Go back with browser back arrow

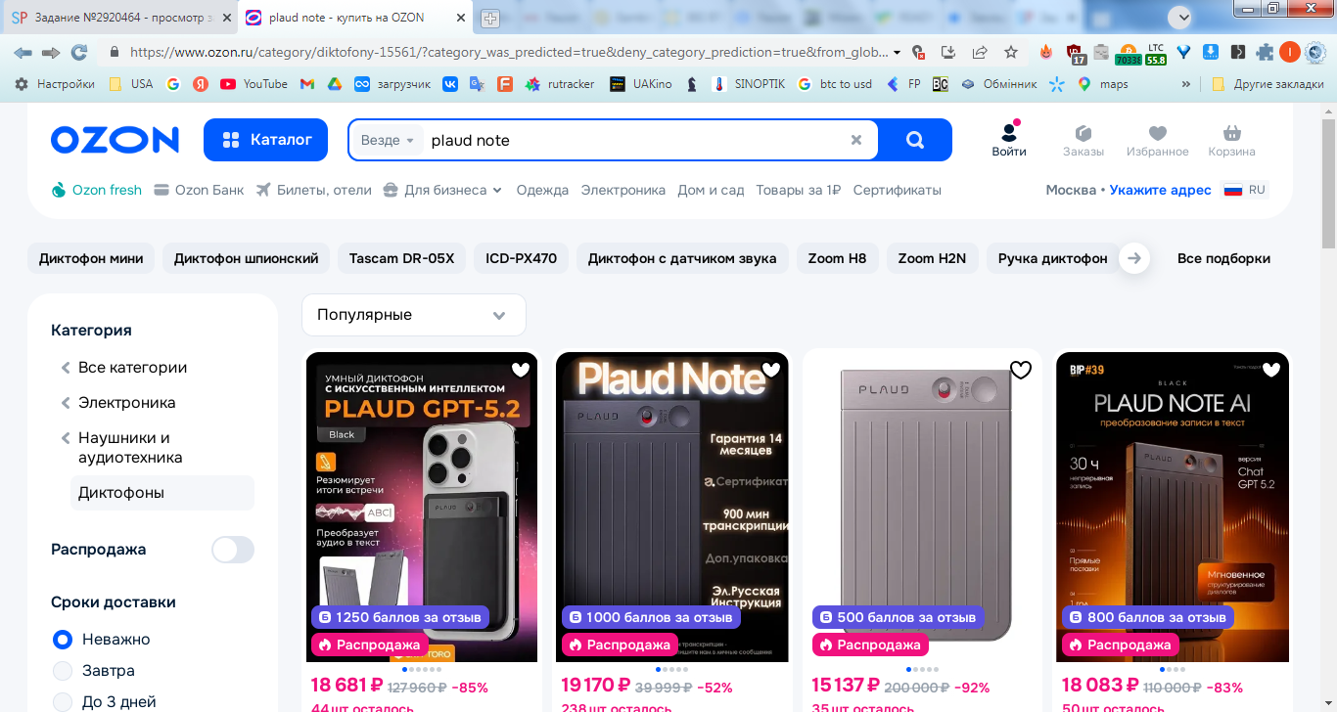click(x=23, y=53)
